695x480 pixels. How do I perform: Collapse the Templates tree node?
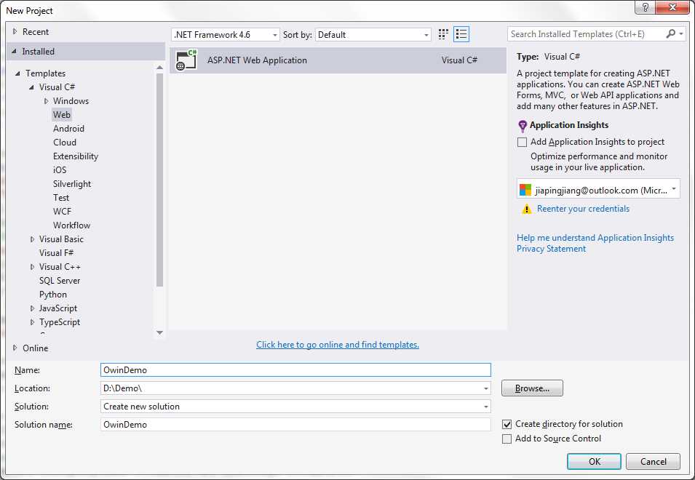point(17,73)
